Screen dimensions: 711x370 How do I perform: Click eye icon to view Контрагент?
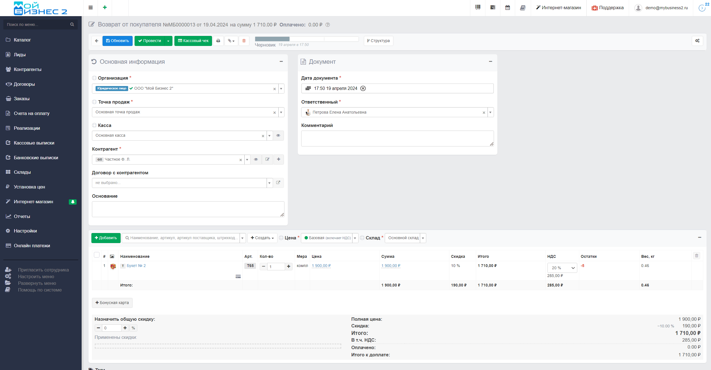click(x=256, y=159)
